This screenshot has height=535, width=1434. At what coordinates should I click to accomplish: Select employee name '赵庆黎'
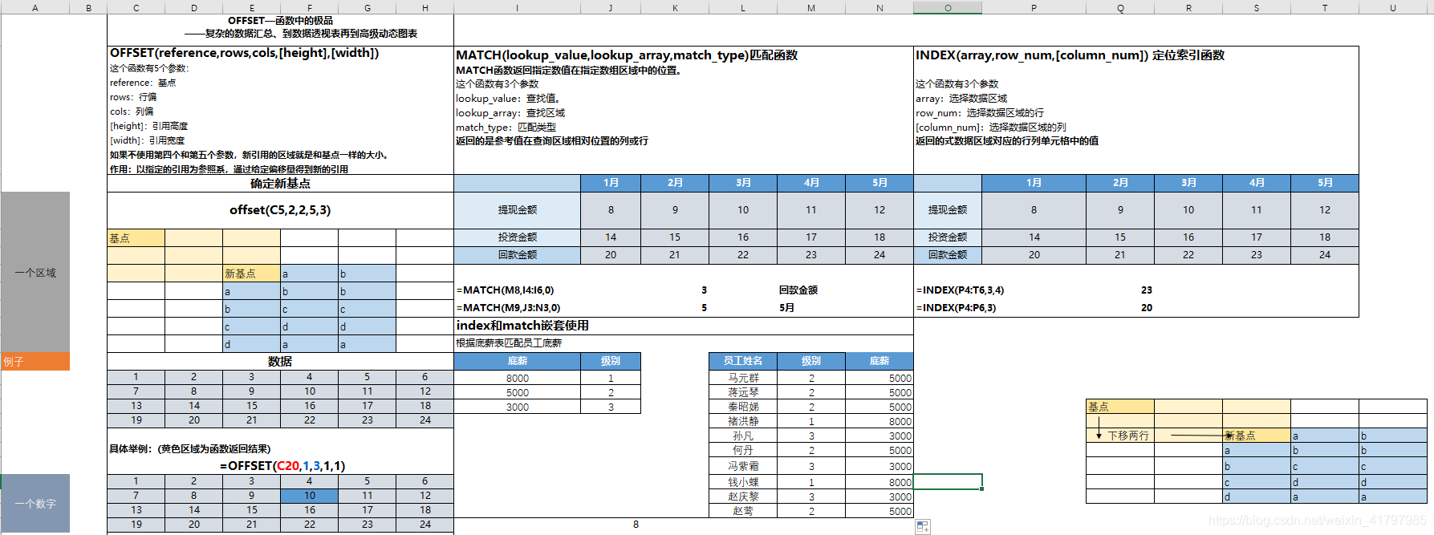pyautogui.click(x=743, y=496)
